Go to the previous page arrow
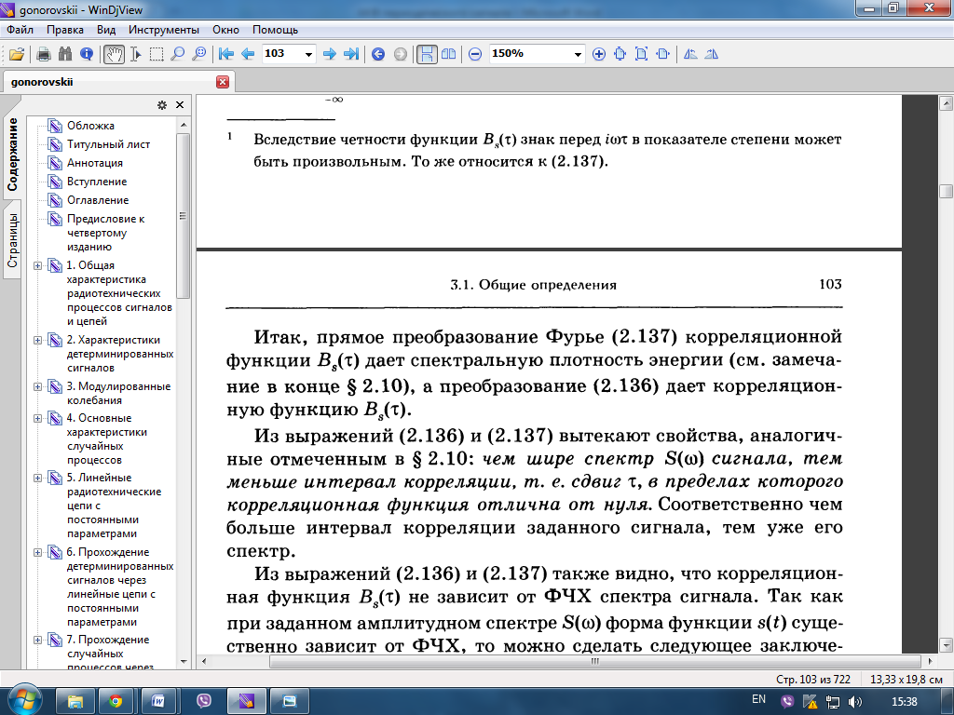Image resolution: width=954 pixels, height=715 pixels. pyautogui.click(x=248, y=54)
